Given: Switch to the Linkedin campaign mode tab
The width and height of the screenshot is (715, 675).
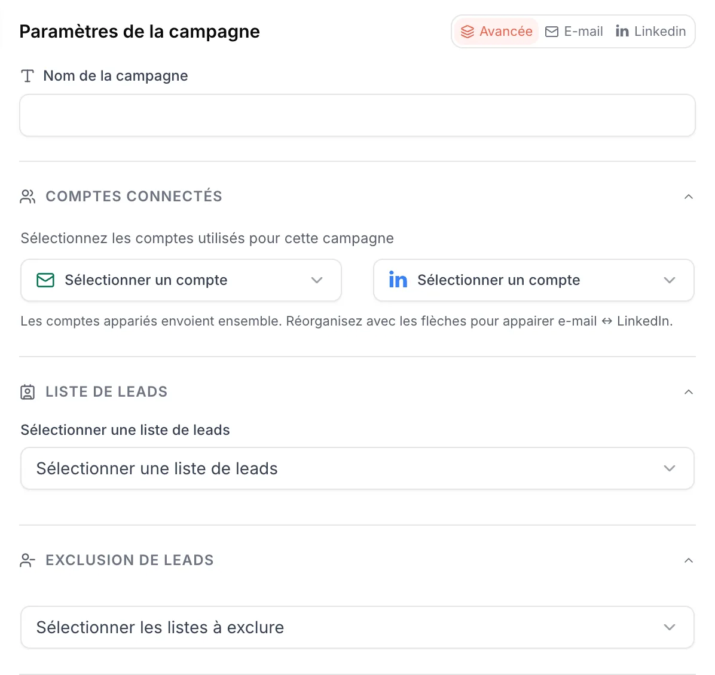Looking at the screenshot, I should point(650,32).
